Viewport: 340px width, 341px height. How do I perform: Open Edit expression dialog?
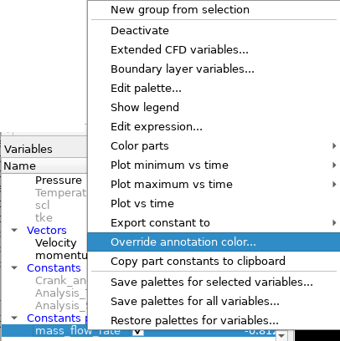point(214,126)
